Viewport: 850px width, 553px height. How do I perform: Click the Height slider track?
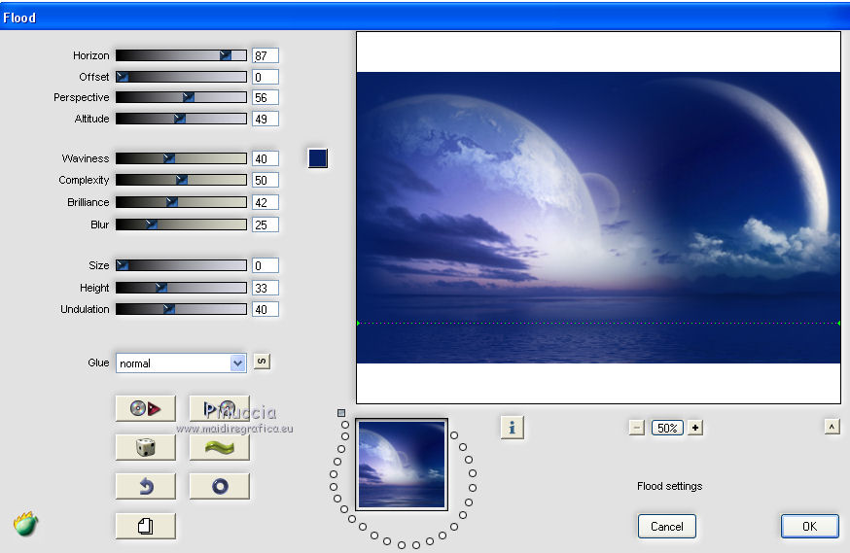(181, 288)
